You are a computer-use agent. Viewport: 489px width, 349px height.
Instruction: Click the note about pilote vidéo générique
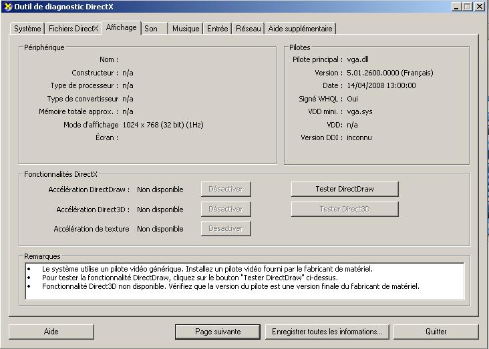click(x=207, y=269)
